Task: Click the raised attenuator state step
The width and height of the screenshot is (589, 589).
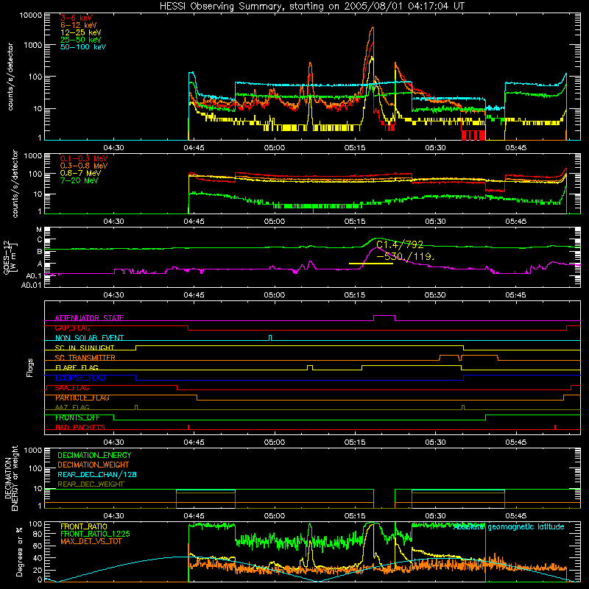Action: [384, 316]
